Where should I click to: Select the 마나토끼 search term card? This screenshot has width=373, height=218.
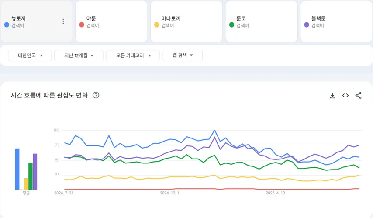186,21
